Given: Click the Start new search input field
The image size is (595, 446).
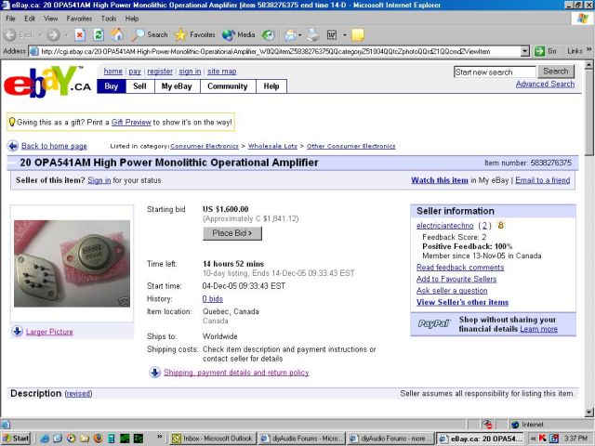Looking at the screenshot, I should (x=495, y=72).
